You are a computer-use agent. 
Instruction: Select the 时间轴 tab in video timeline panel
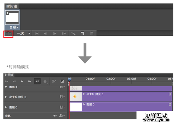[9, 75]
